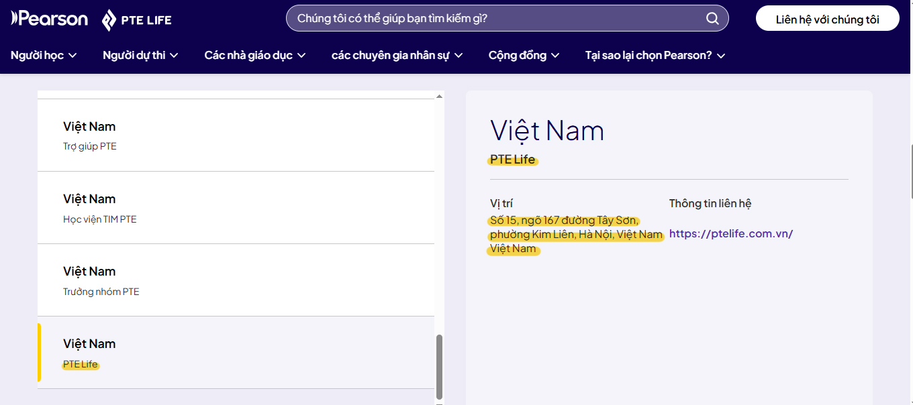This screenshot has height=405, width=913.
Task: Click the Việt Nam heading in details panel
Action: (547, 130)
